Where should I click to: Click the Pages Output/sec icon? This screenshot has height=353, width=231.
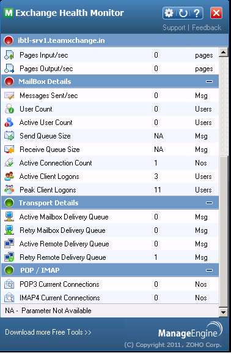[9, 69]
